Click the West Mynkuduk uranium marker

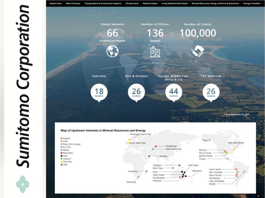point(153,149)
